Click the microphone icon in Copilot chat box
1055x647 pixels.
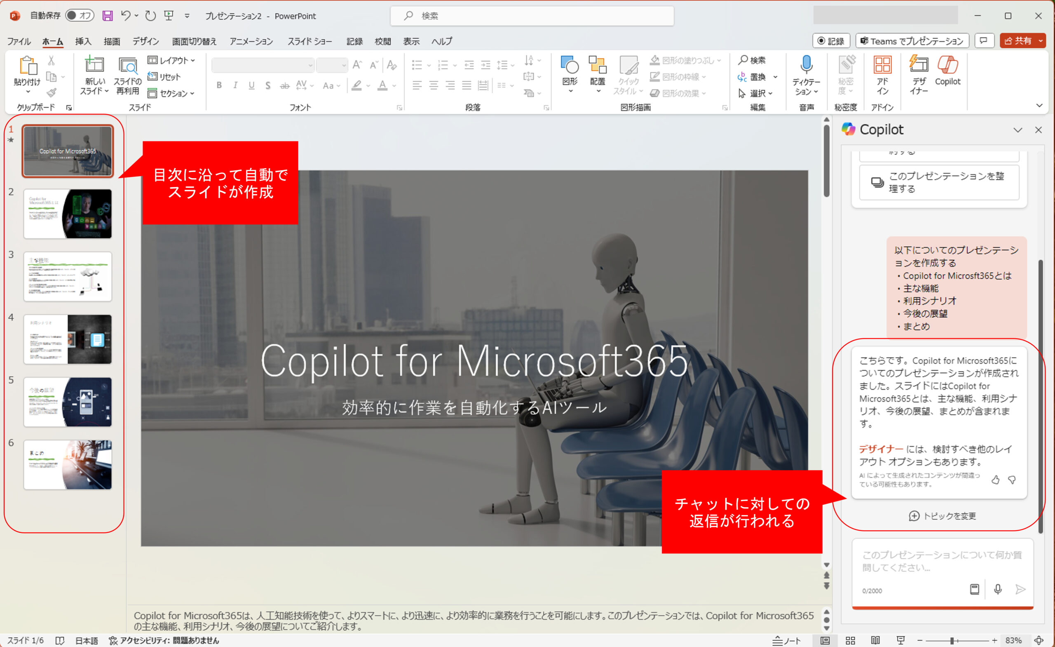coord(998,590)
